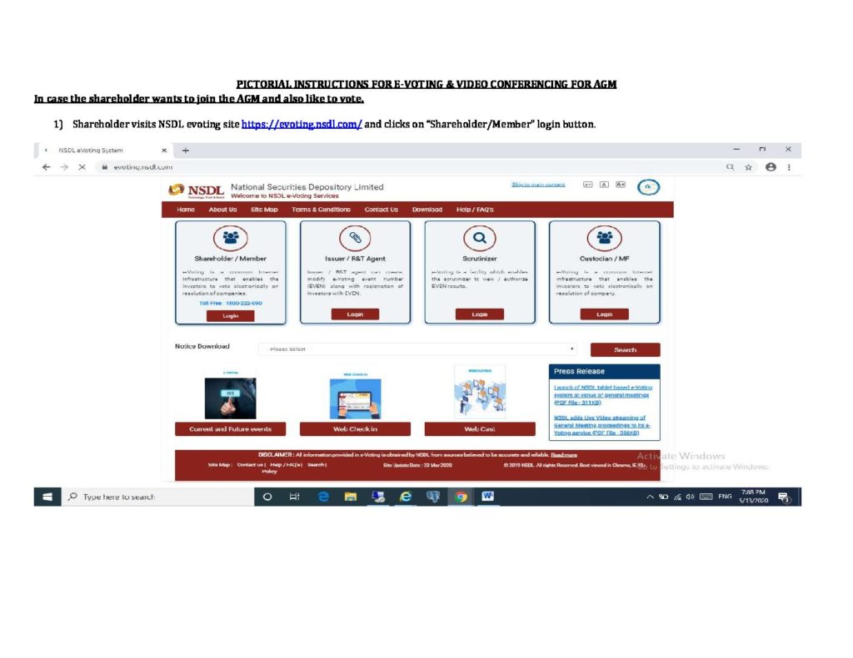Open the Chrome three-dot menu
This screenshot has width=853, height=658.
click(x=789, y=167)
